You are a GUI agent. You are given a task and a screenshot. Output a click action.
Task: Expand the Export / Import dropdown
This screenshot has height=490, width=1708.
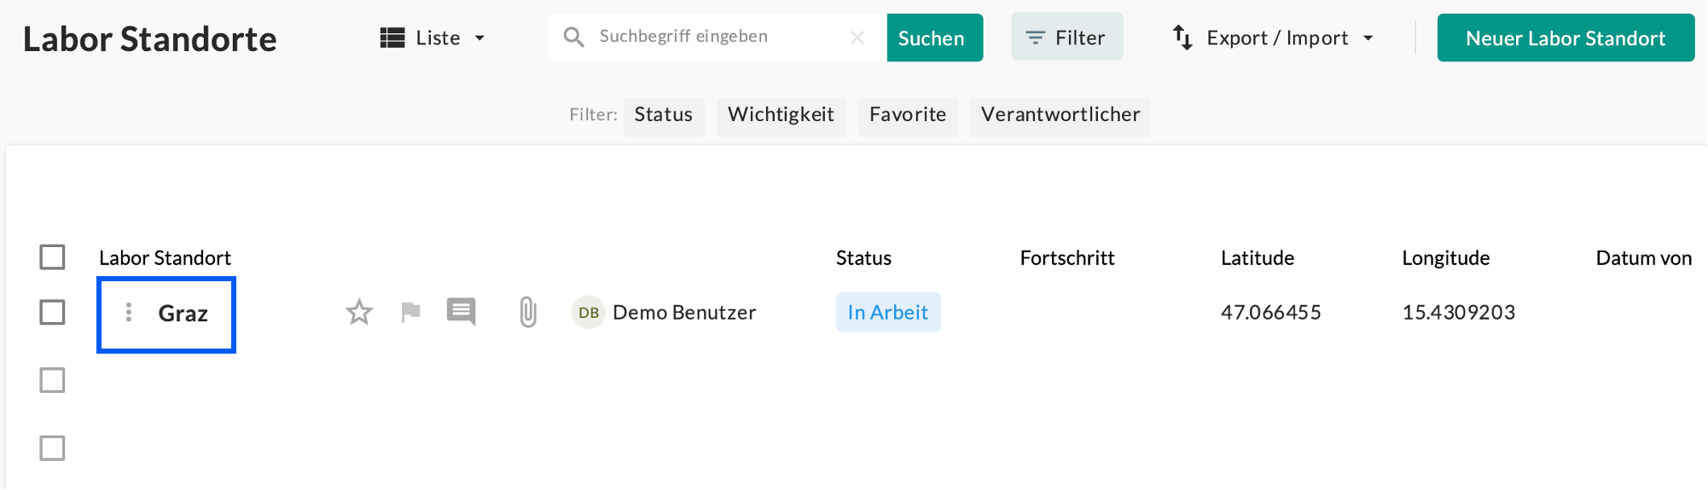pyautogui.click(x=1274, y=37)
